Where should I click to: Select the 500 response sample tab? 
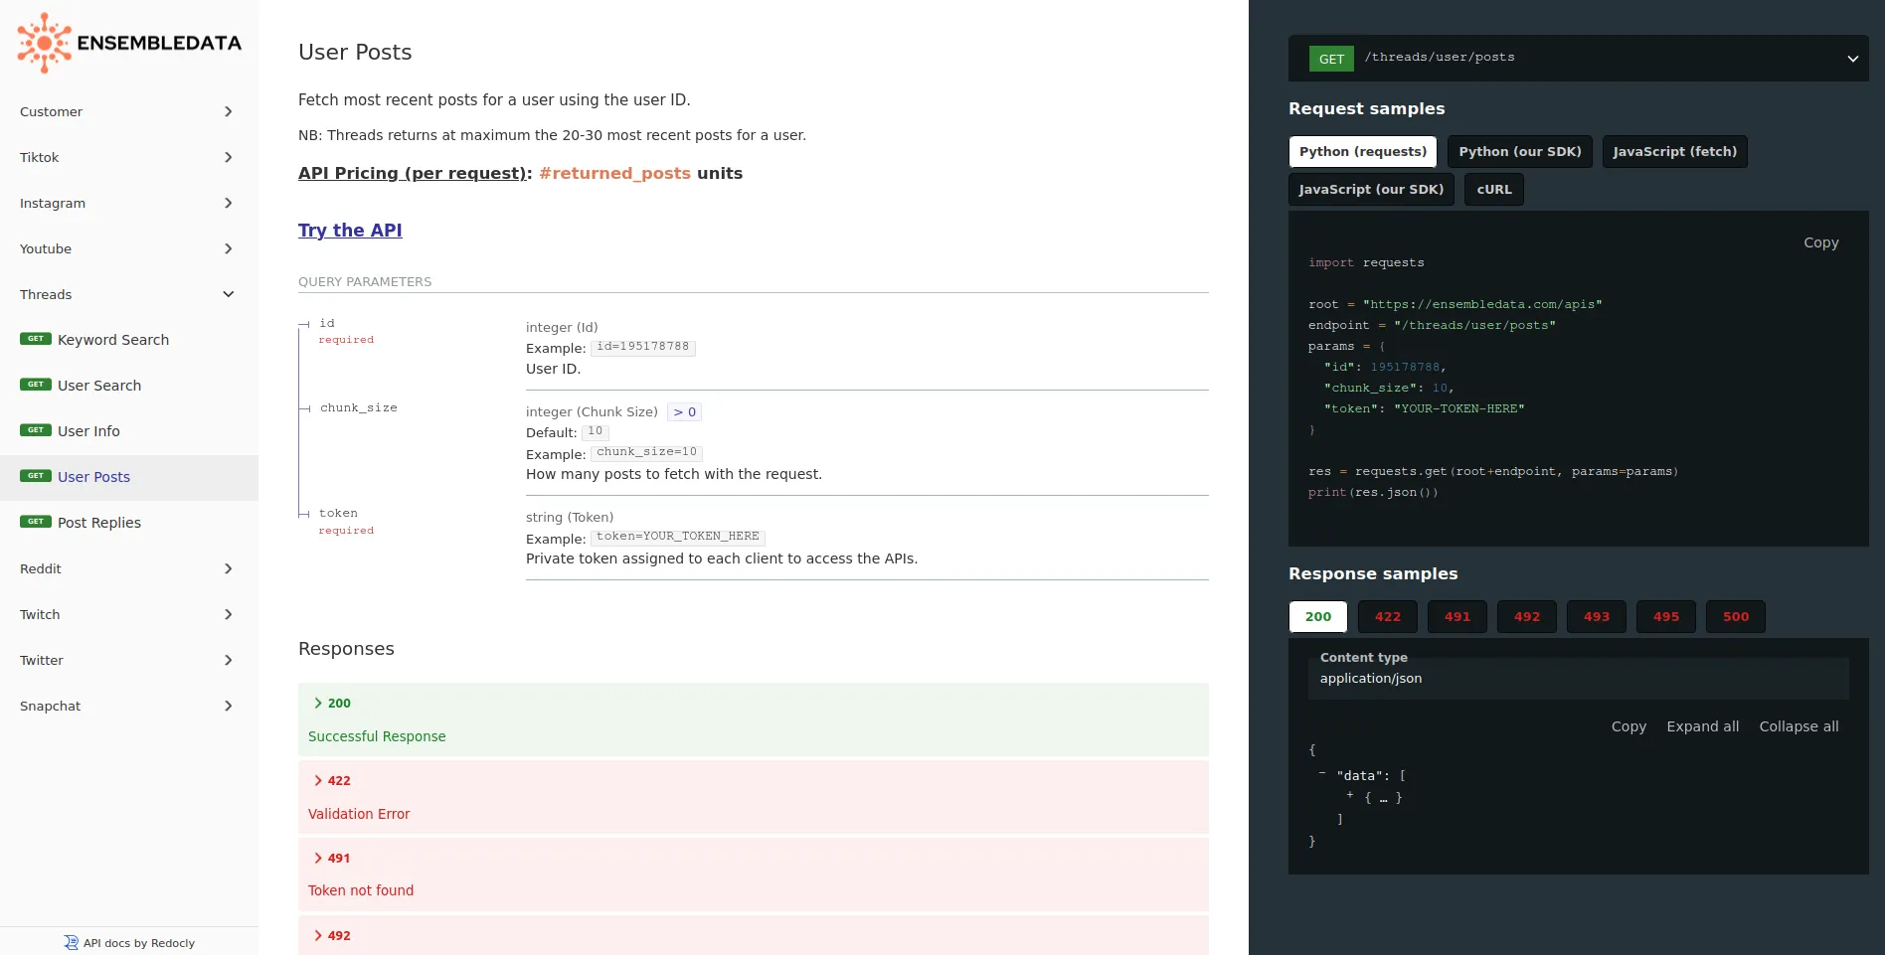coord(1736,616)
